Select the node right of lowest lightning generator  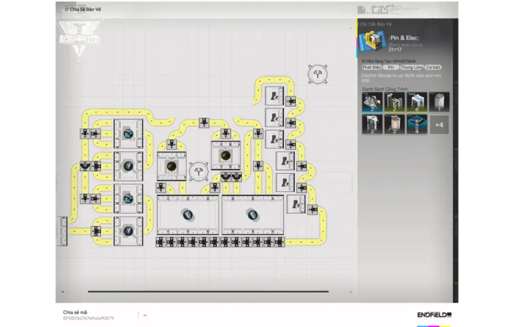pos(312,209)
